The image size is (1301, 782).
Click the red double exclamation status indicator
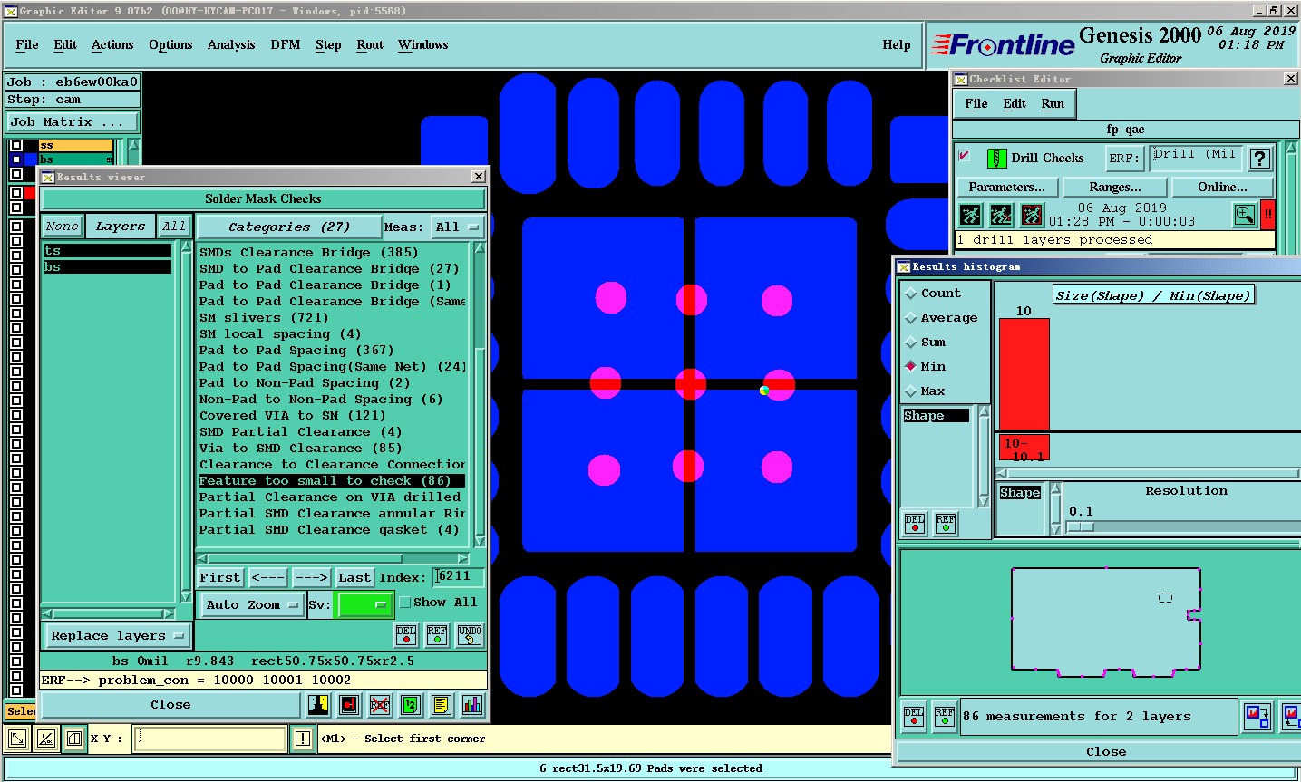coord(1268,215)
